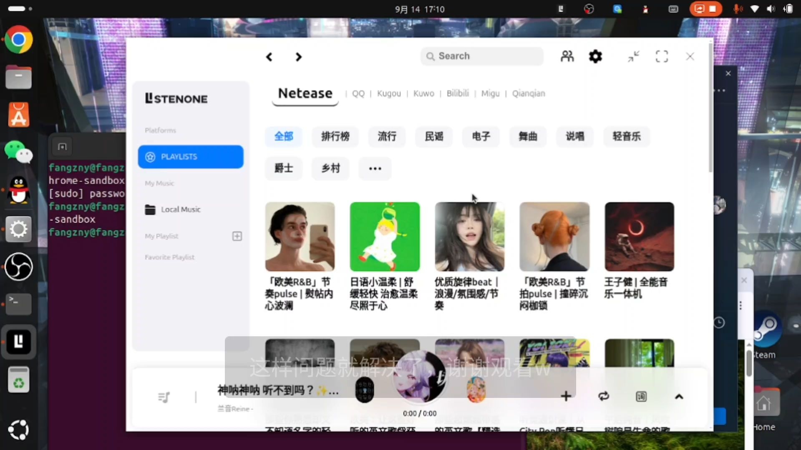Toggle loop playback mode icon
This screenshot has height=450, width=801.
pyautogui.click(x=604, y=396)
